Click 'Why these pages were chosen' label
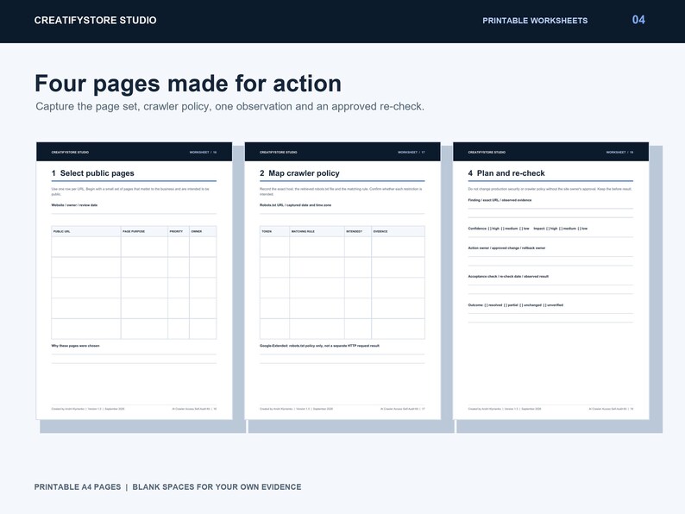The height and width of the screenshot is (514, 685). (x=75, y=346)
